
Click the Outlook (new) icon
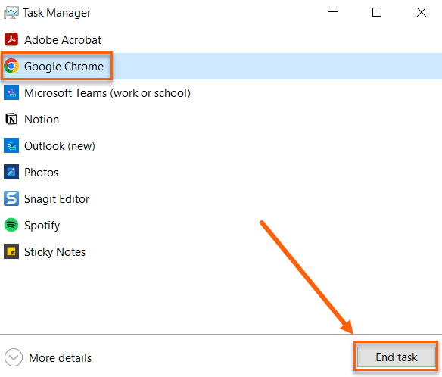click(11, 145)
